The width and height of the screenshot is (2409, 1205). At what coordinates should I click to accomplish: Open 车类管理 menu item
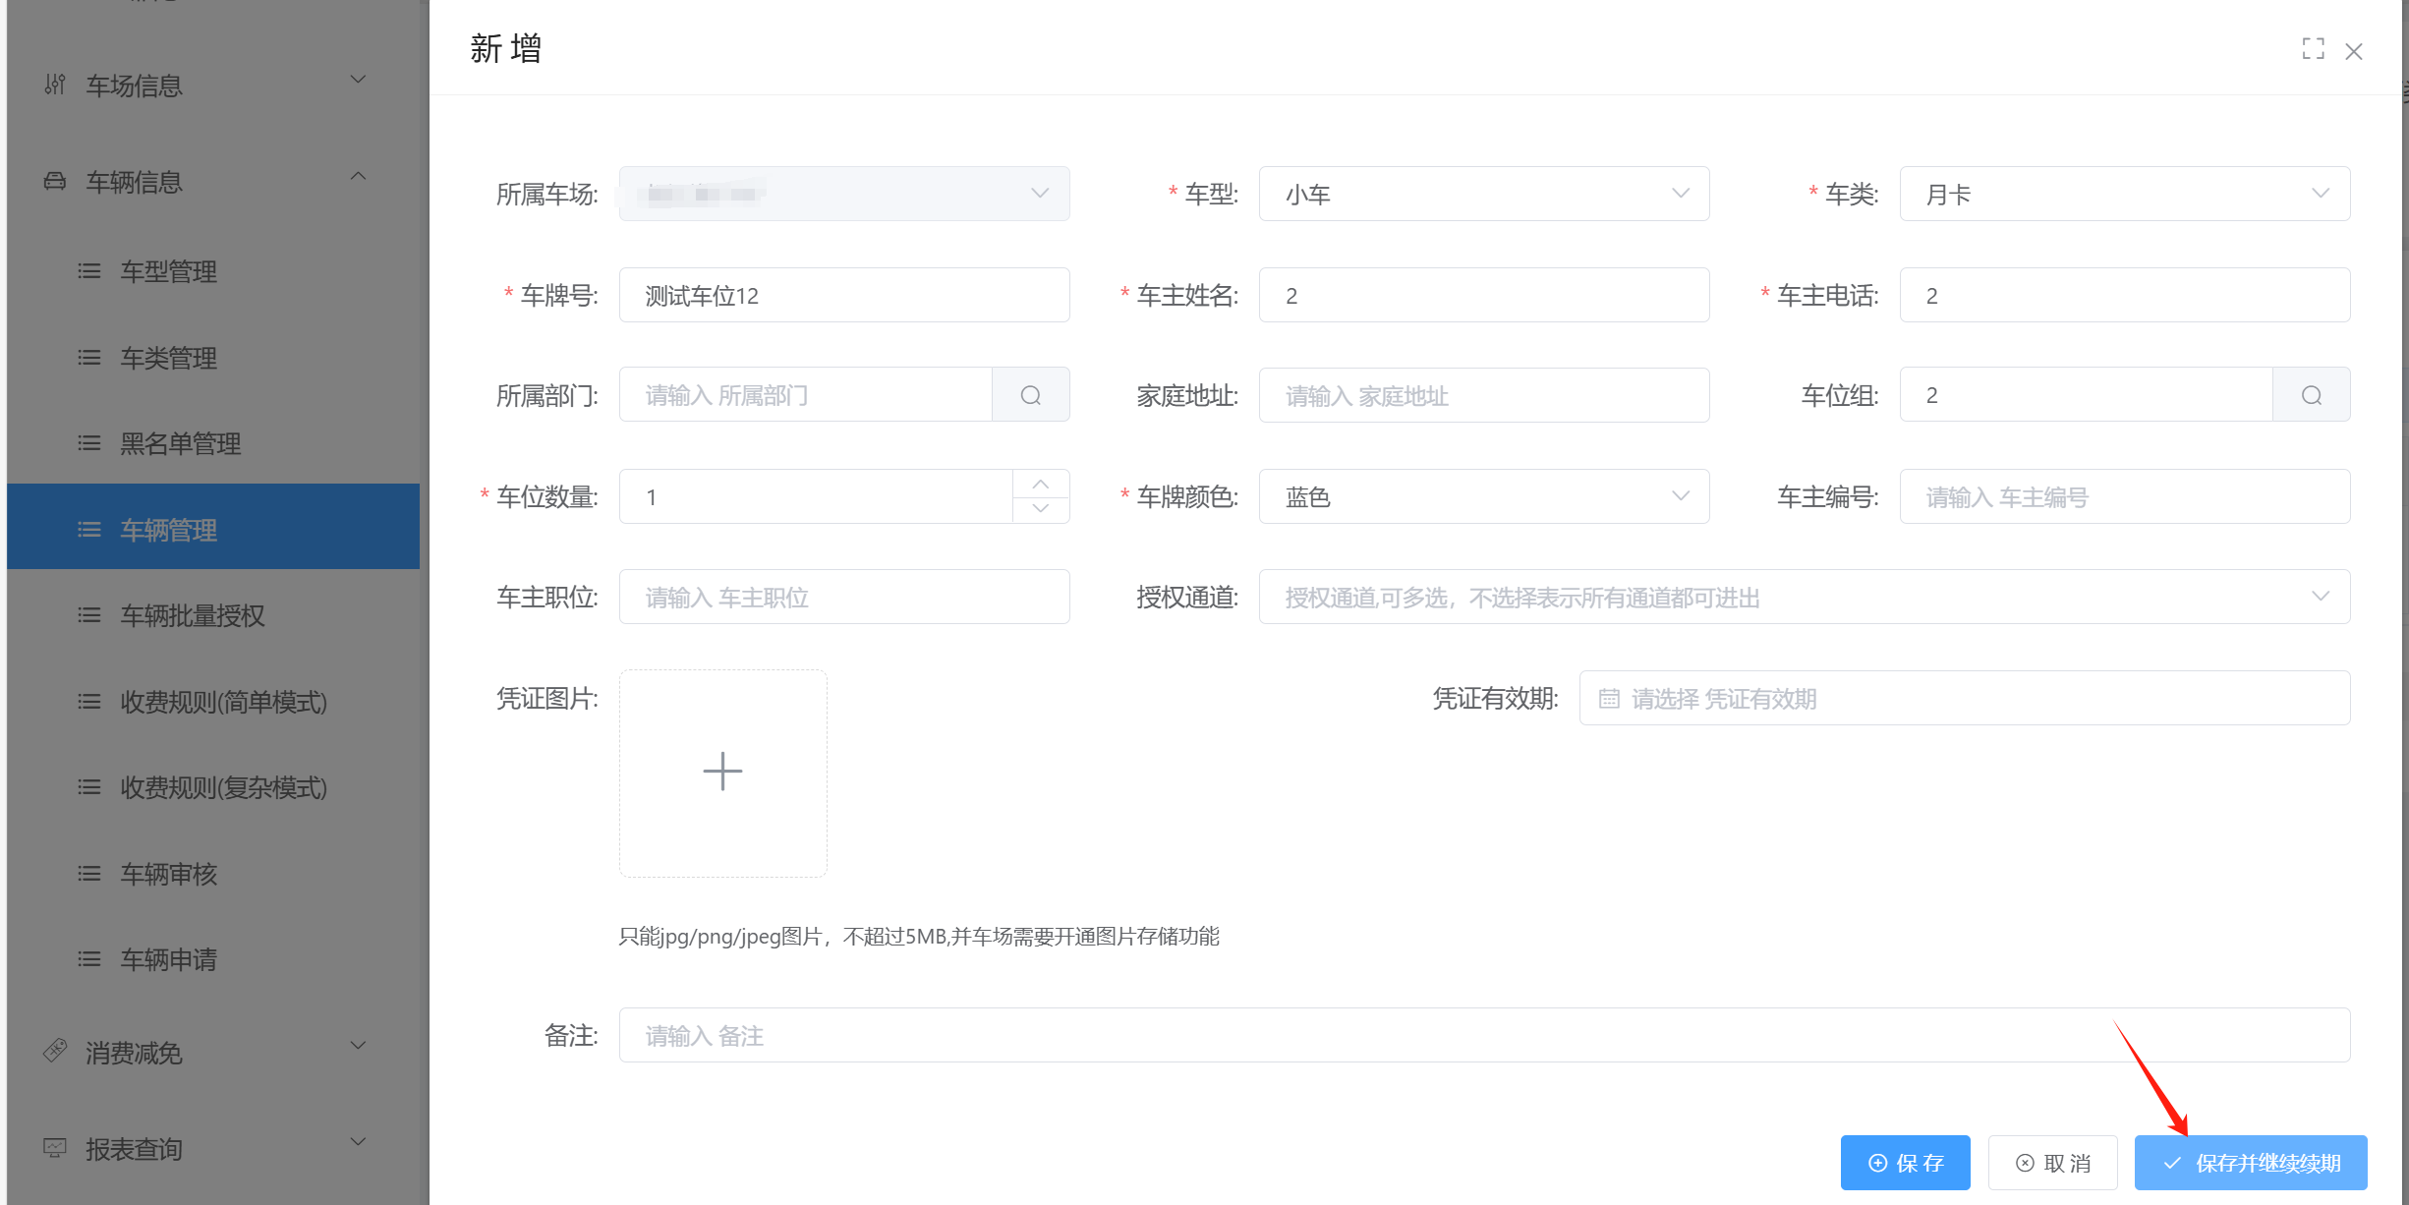pyautogui.click(x=213, y=358)
